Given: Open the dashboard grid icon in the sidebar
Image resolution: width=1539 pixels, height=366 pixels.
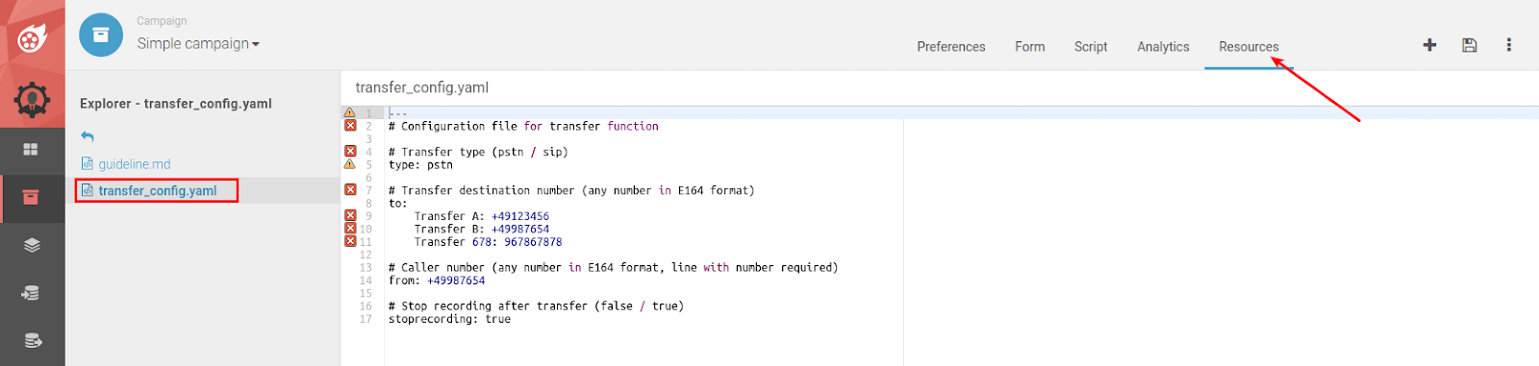Looking at the screenshot, I should (x=31, y=149).
